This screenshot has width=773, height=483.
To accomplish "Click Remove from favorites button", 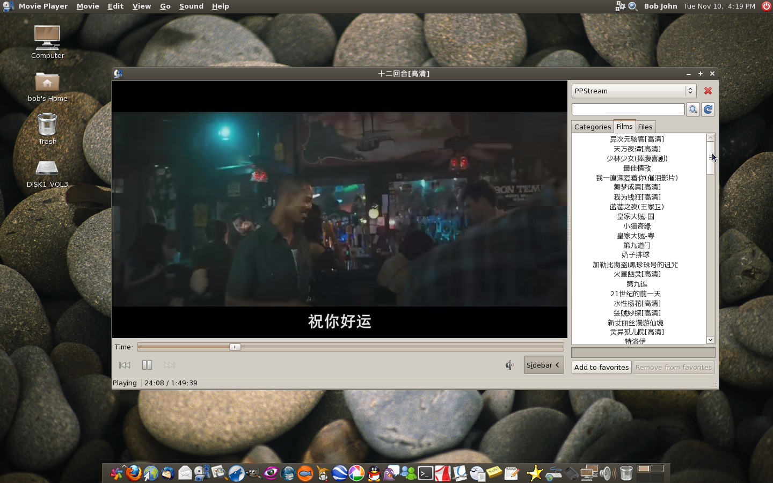I will point(674,367).
